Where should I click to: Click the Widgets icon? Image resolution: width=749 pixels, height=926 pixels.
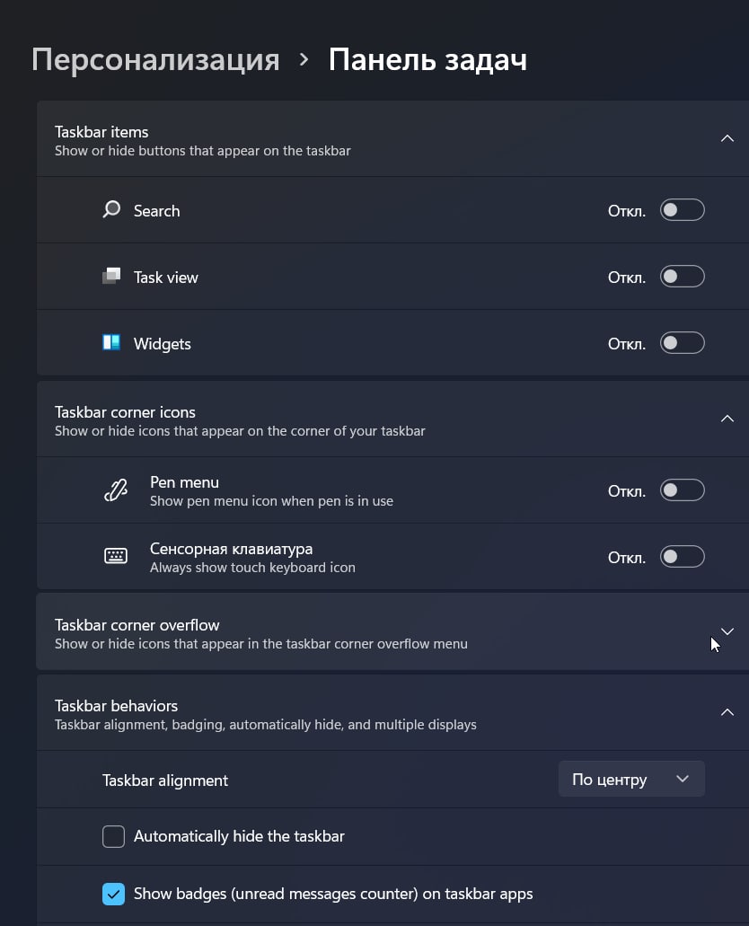coord(111,342)
